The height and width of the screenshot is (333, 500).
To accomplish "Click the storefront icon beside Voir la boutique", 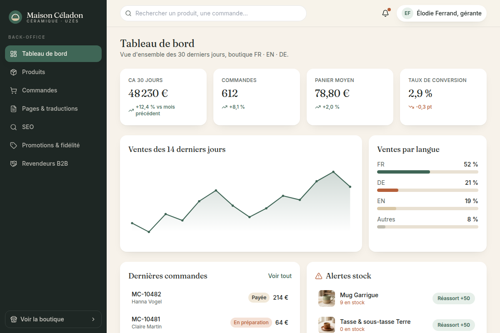I will (14, 319).
